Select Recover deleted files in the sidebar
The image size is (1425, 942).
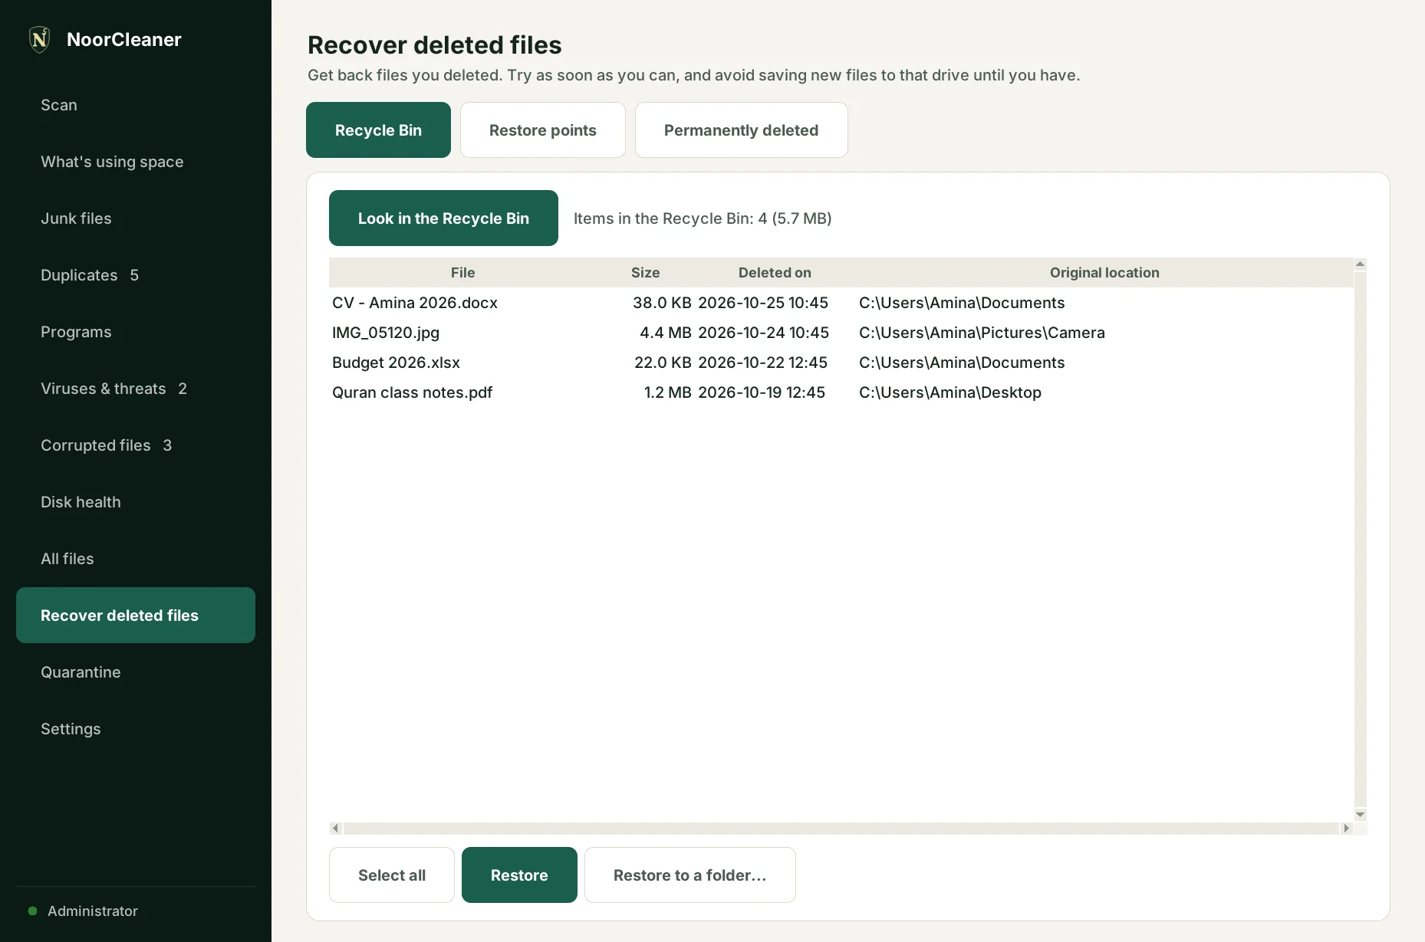pyautogui.click(x=136, y=615)
